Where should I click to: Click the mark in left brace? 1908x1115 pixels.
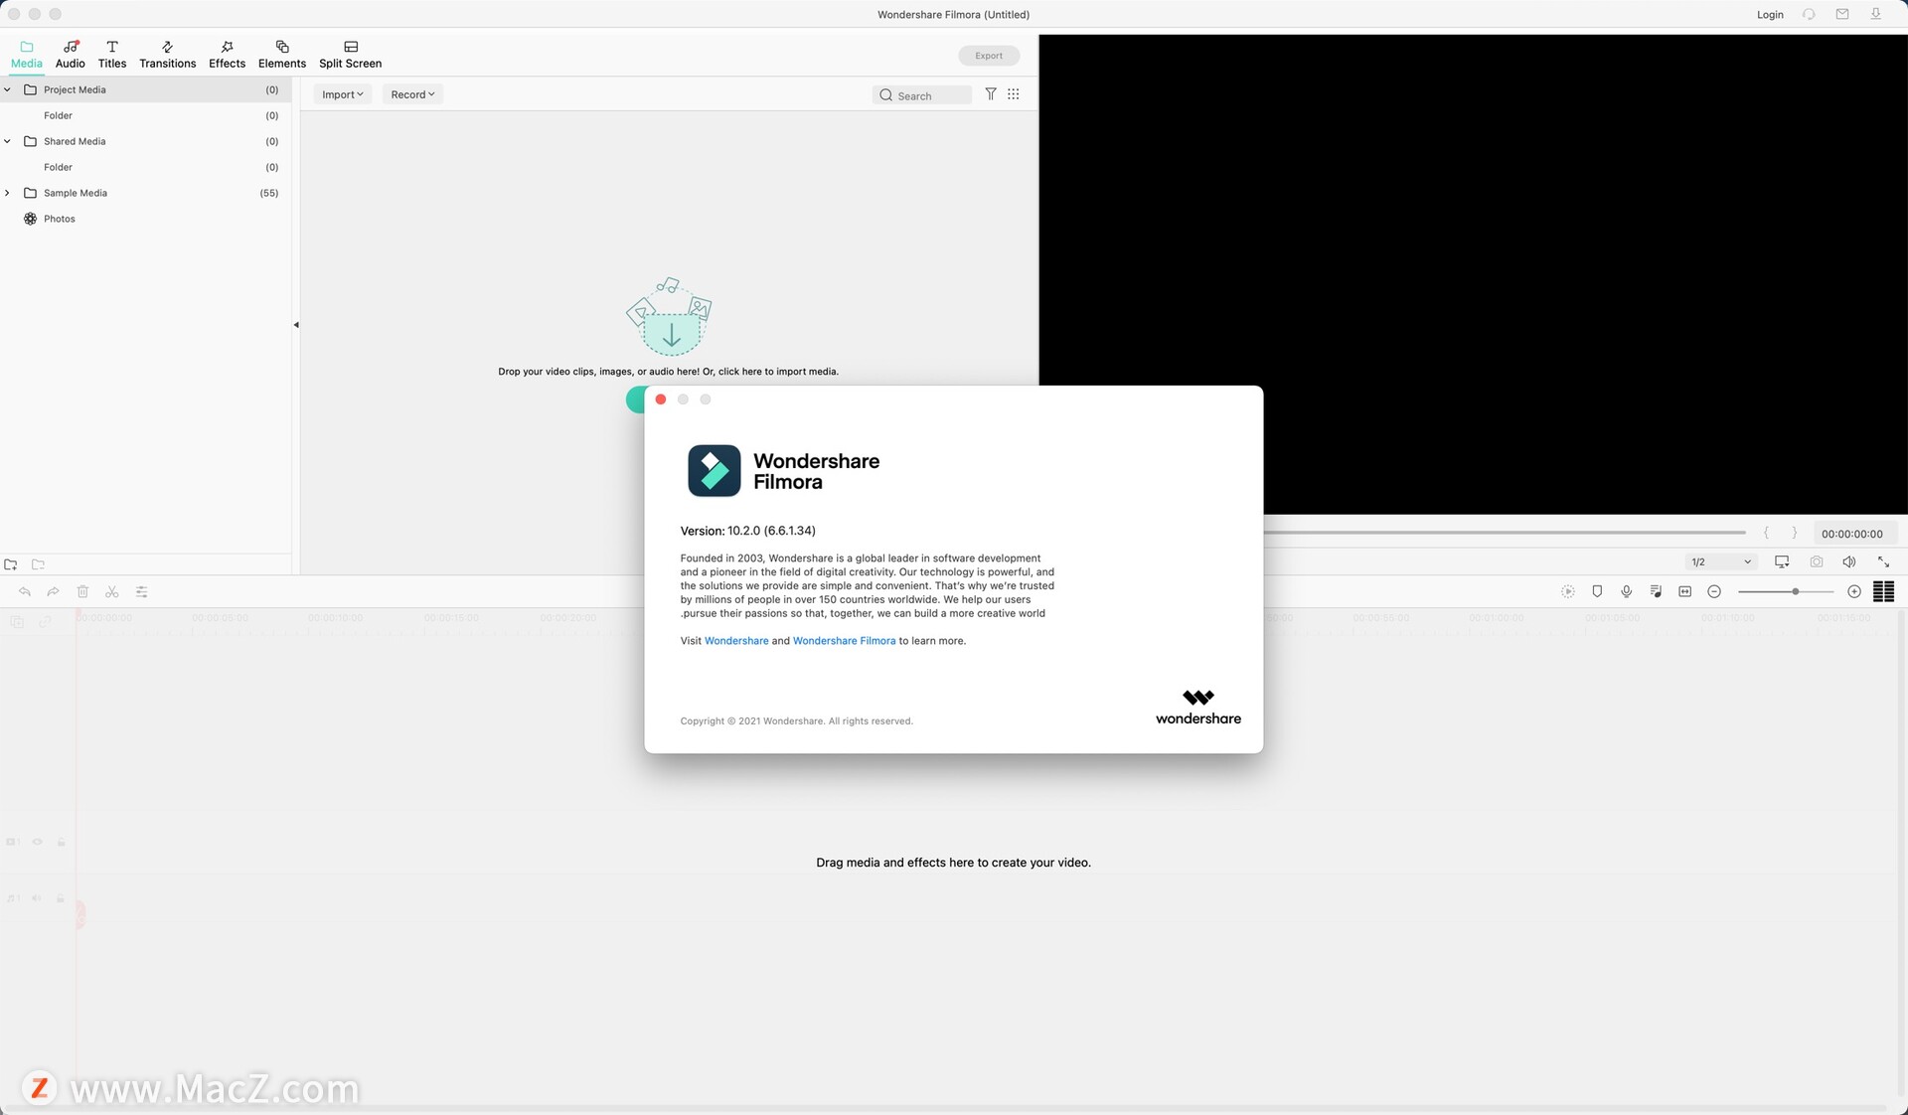pyautogui.click(x=1766, y=534)
